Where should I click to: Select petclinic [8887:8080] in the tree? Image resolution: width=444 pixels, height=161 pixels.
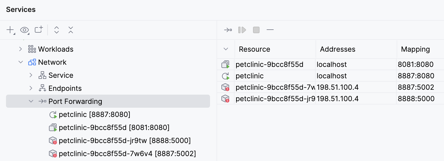click(94, 114)
